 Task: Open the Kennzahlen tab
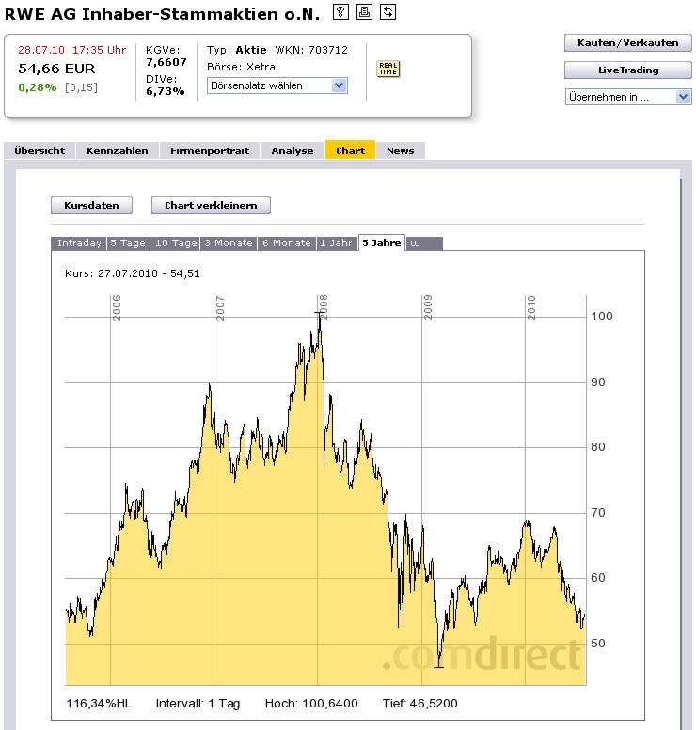118,150
